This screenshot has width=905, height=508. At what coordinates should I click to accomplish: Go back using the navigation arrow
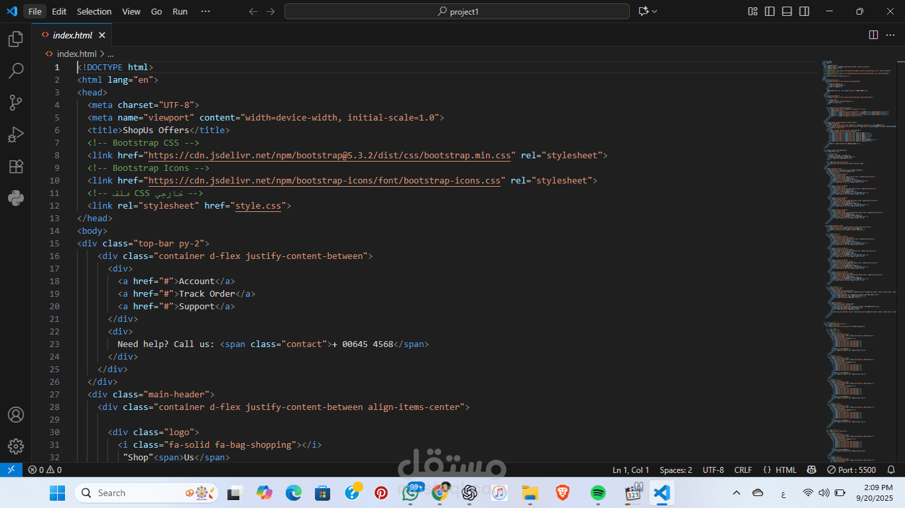(253, 11)
